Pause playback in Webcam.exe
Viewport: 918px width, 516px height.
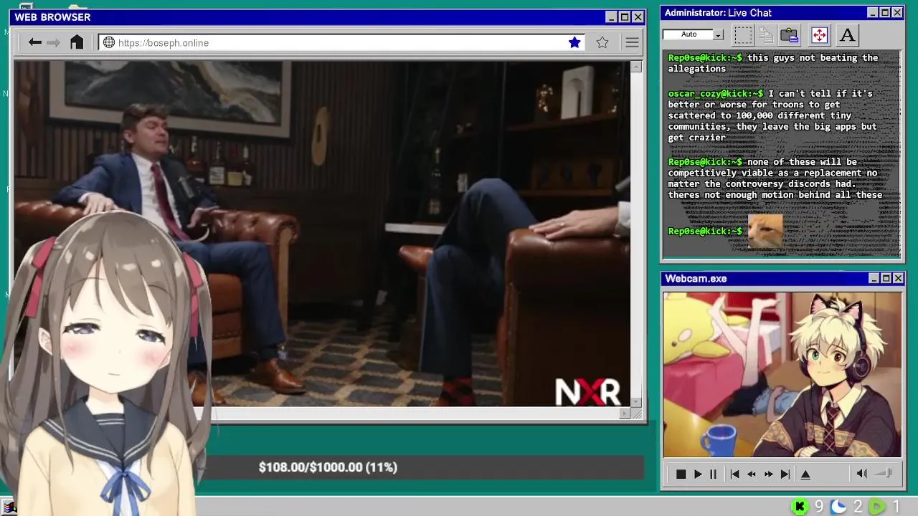[713, 474]
